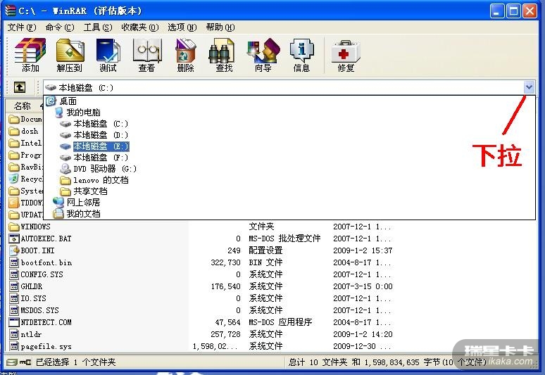Click the Syste folder icon

[14, 191]
